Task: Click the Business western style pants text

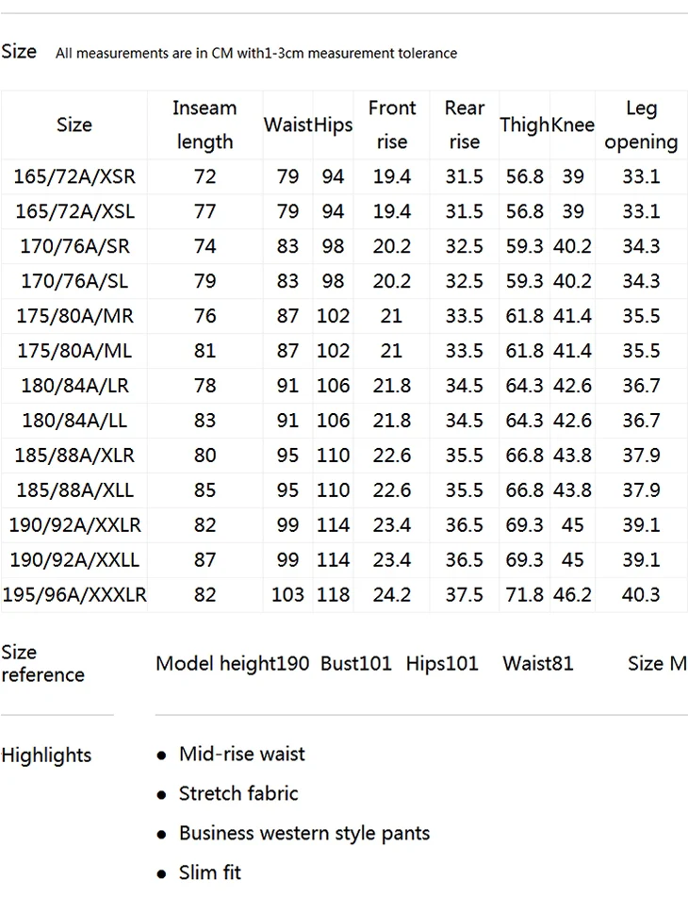Action: (x=304, y=833)
